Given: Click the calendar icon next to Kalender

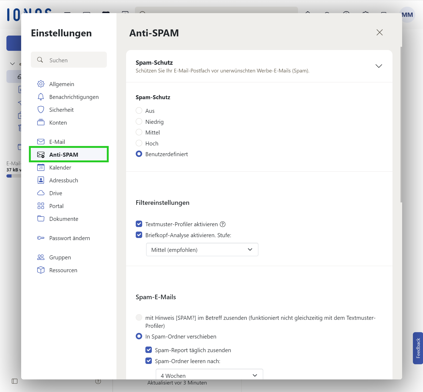Looking at the screenshot, I should pos(41,168).
